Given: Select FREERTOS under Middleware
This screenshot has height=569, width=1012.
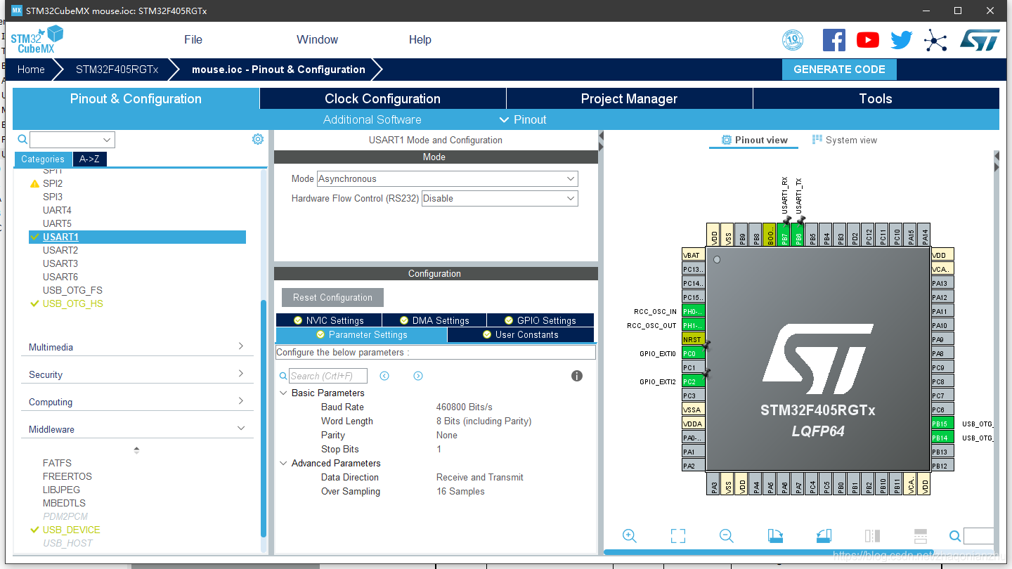Looking at the screenshot, I should (67, 476).
